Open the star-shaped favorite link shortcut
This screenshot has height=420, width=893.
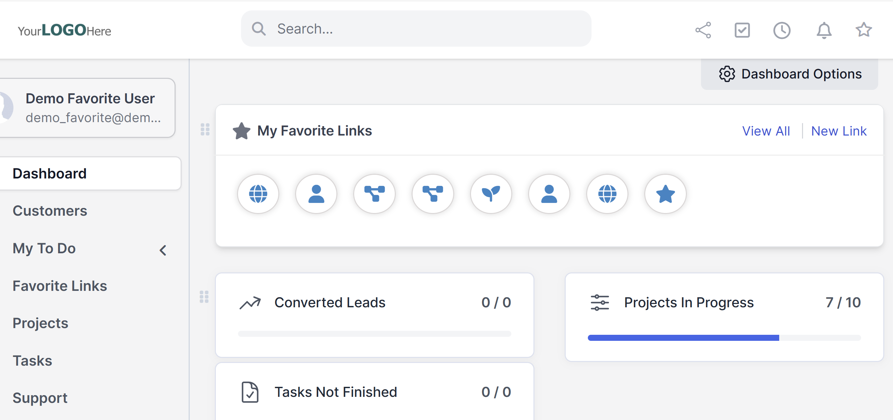[665, 194]
